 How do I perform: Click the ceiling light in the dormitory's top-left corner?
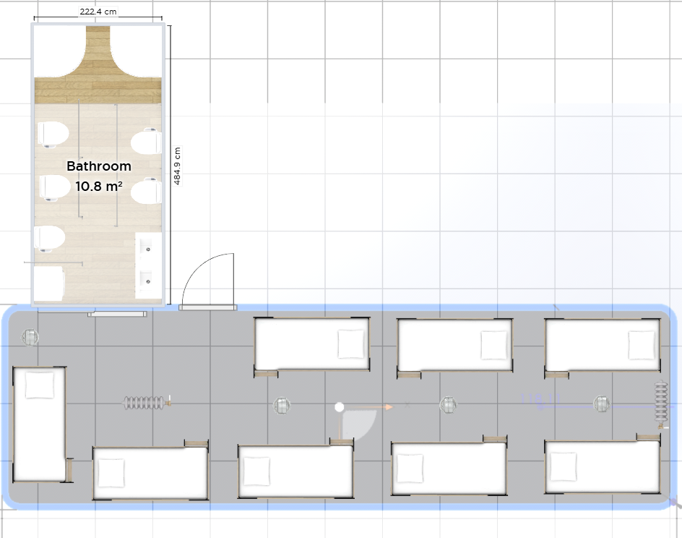(30, 337)
